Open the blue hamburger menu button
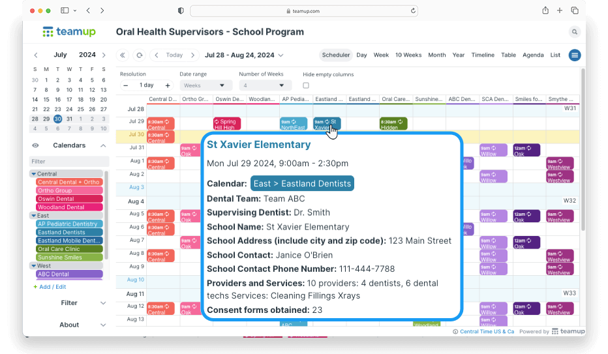This screenshot has width=608, height=354. [575, 55]
